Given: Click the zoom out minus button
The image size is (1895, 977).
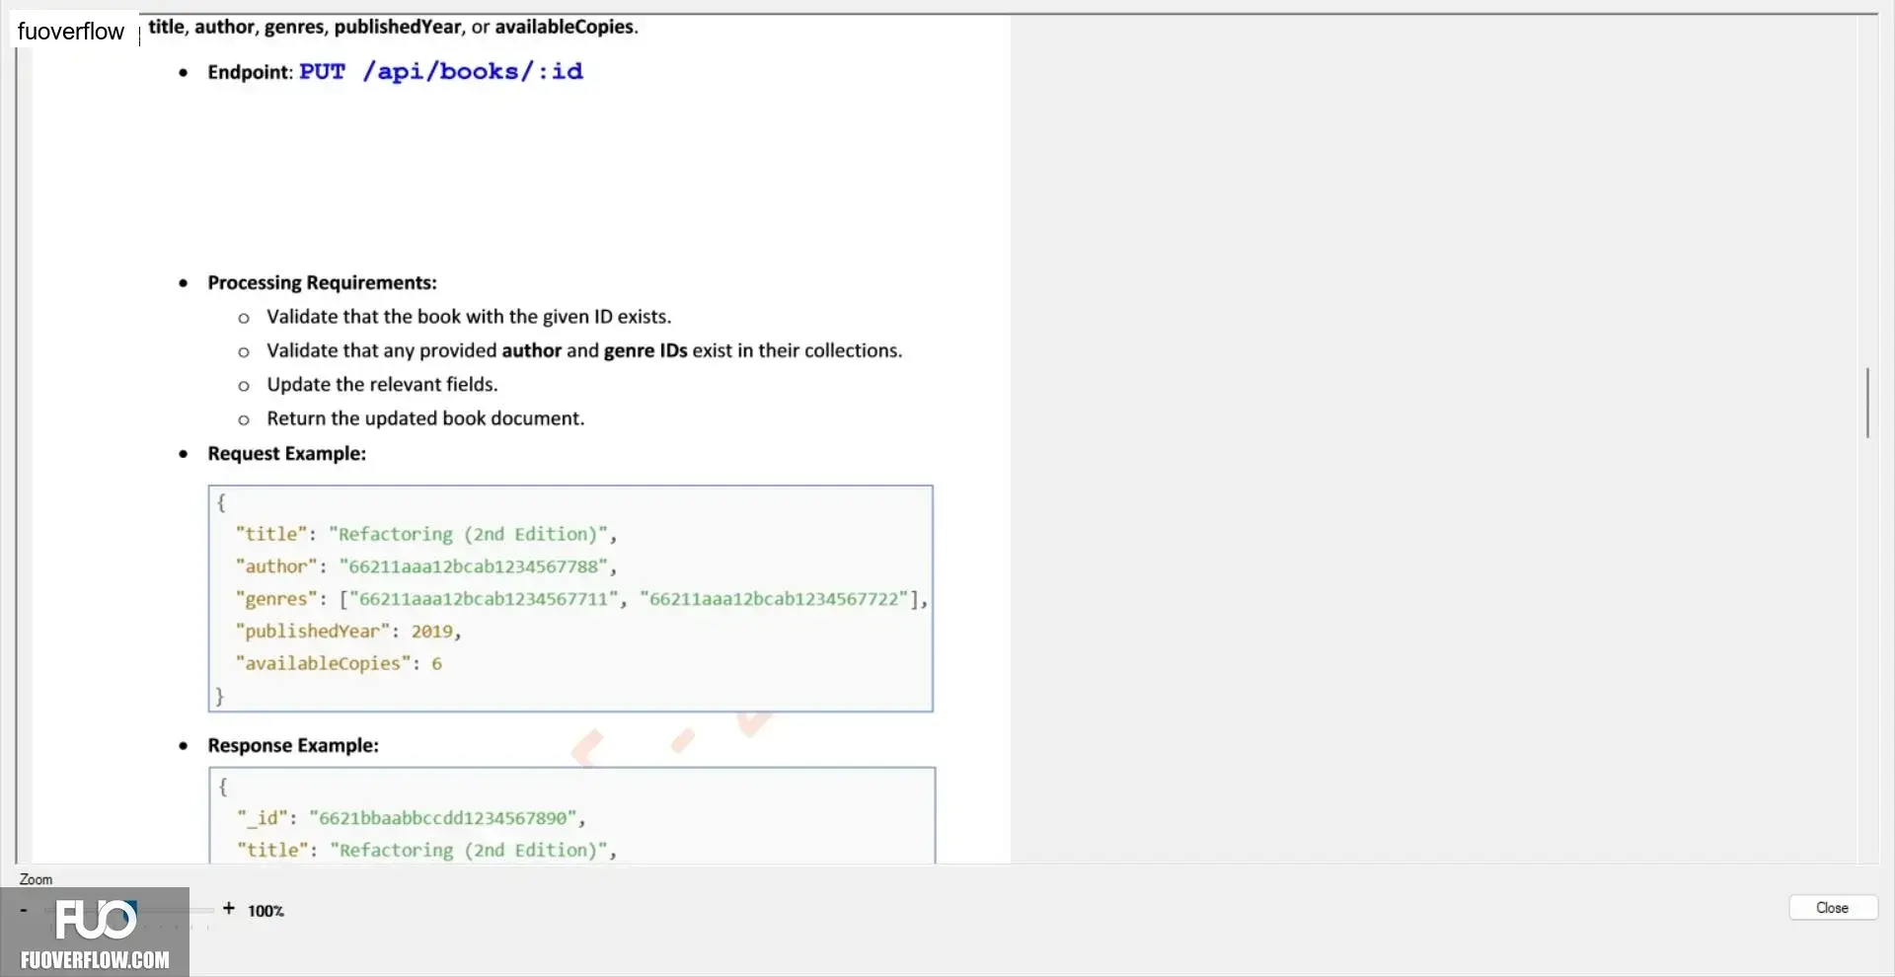Looking at the screenshot, I should [x=24, y=909].
